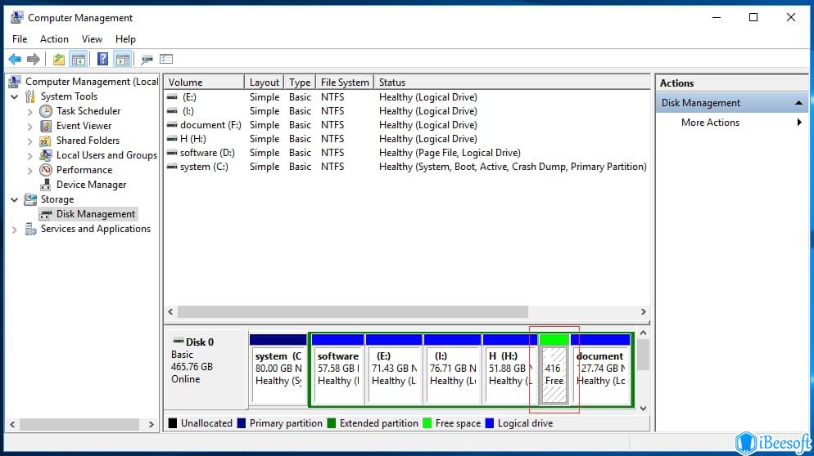Screen dimensions: 814x456
Task: Click Disk 0 label in disk view
Action: click(200, 342)
